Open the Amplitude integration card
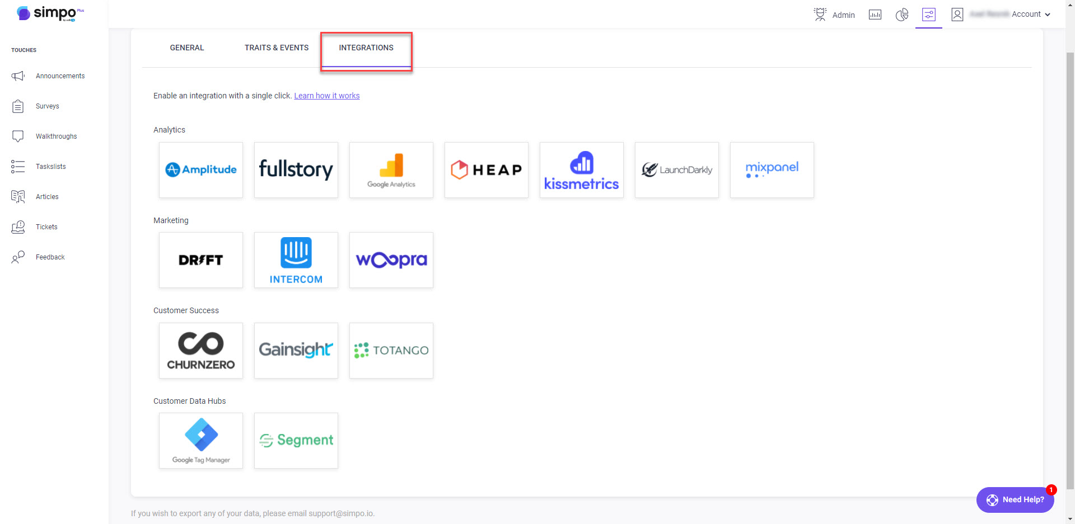 coord(201,170)
